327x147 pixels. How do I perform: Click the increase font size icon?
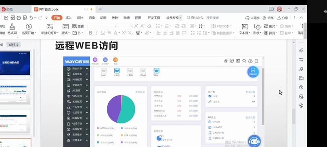(136, 26)
